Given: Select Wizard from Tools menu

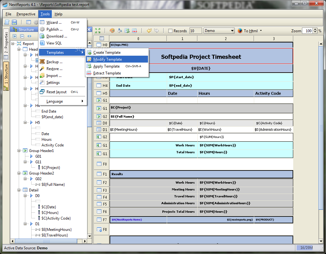Looking at the screenshot, I should [62, 23].
